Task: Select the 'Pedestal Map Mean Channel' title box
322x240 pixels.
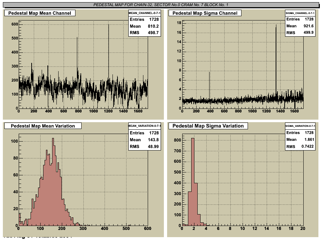Action: pos(40,13)
